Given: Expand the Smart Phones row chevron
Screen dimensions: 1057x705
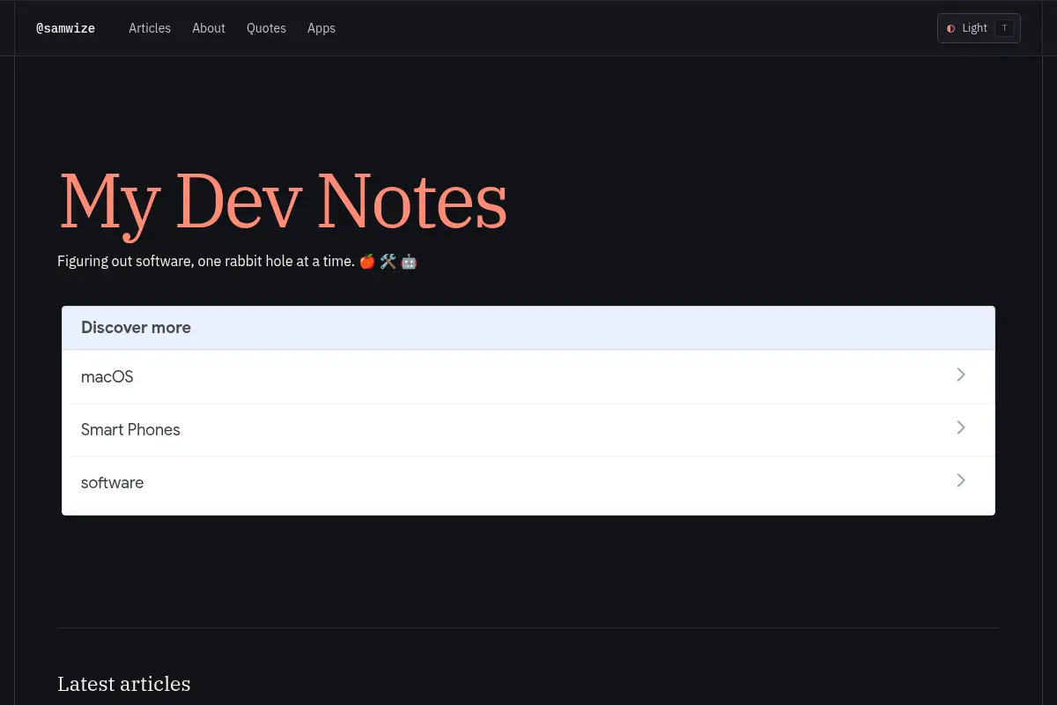Looking at the screenshot, I should point(961,427).
